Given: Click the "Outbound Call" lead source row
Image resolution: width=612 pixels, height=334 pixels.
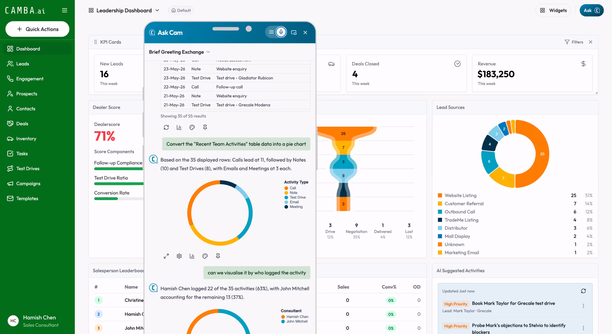Looking at the screenshot, I should (x=515, y=212).
